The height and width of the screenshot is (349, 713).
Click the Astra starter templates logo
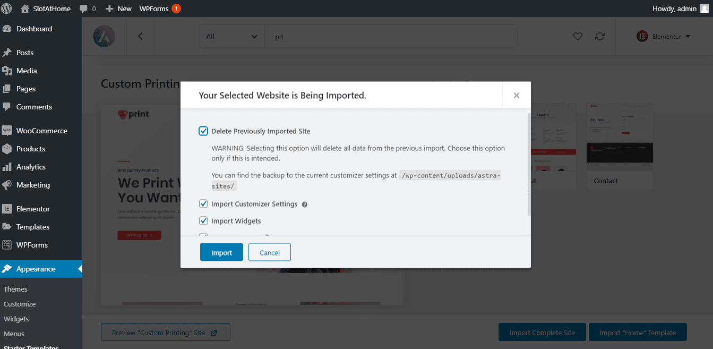tap(104, 37)
